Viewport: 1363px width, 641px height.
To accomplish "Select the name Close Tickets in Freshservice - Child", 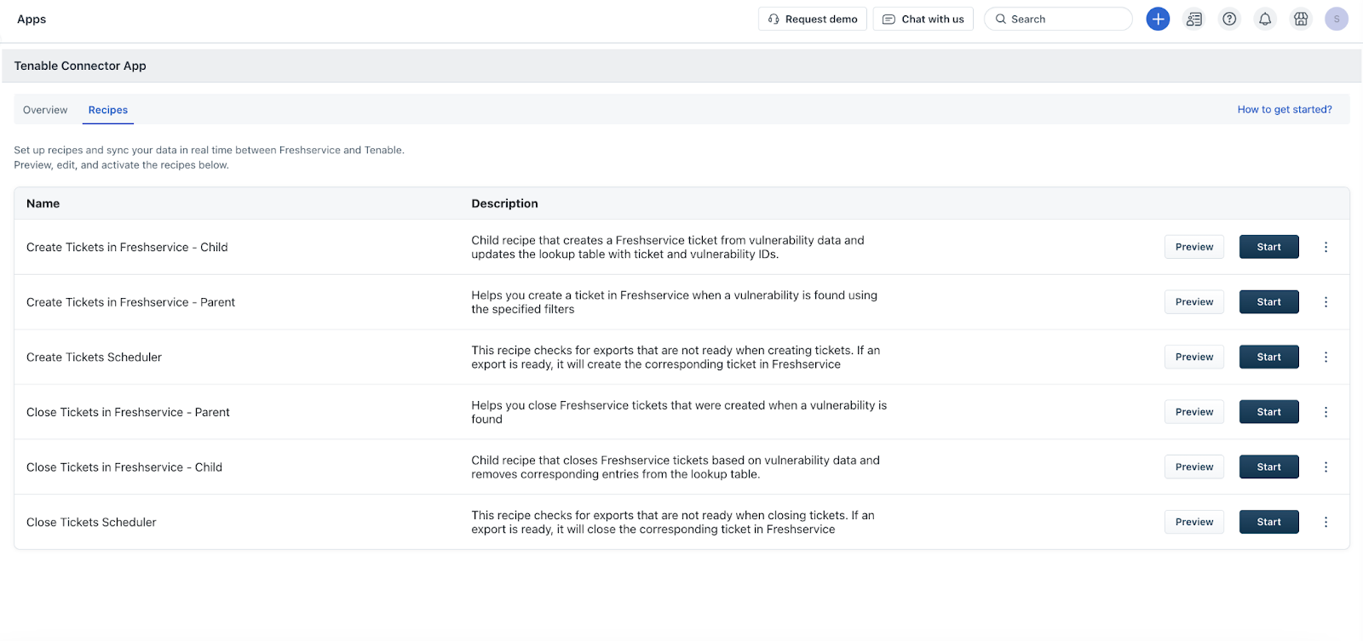I will 124,466.
